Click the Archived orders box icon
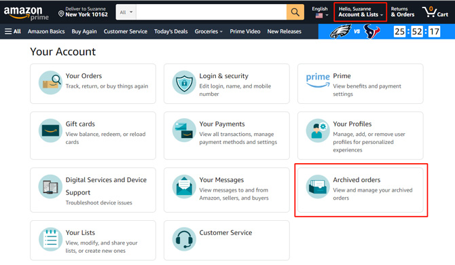 click(x=318, y=187)
